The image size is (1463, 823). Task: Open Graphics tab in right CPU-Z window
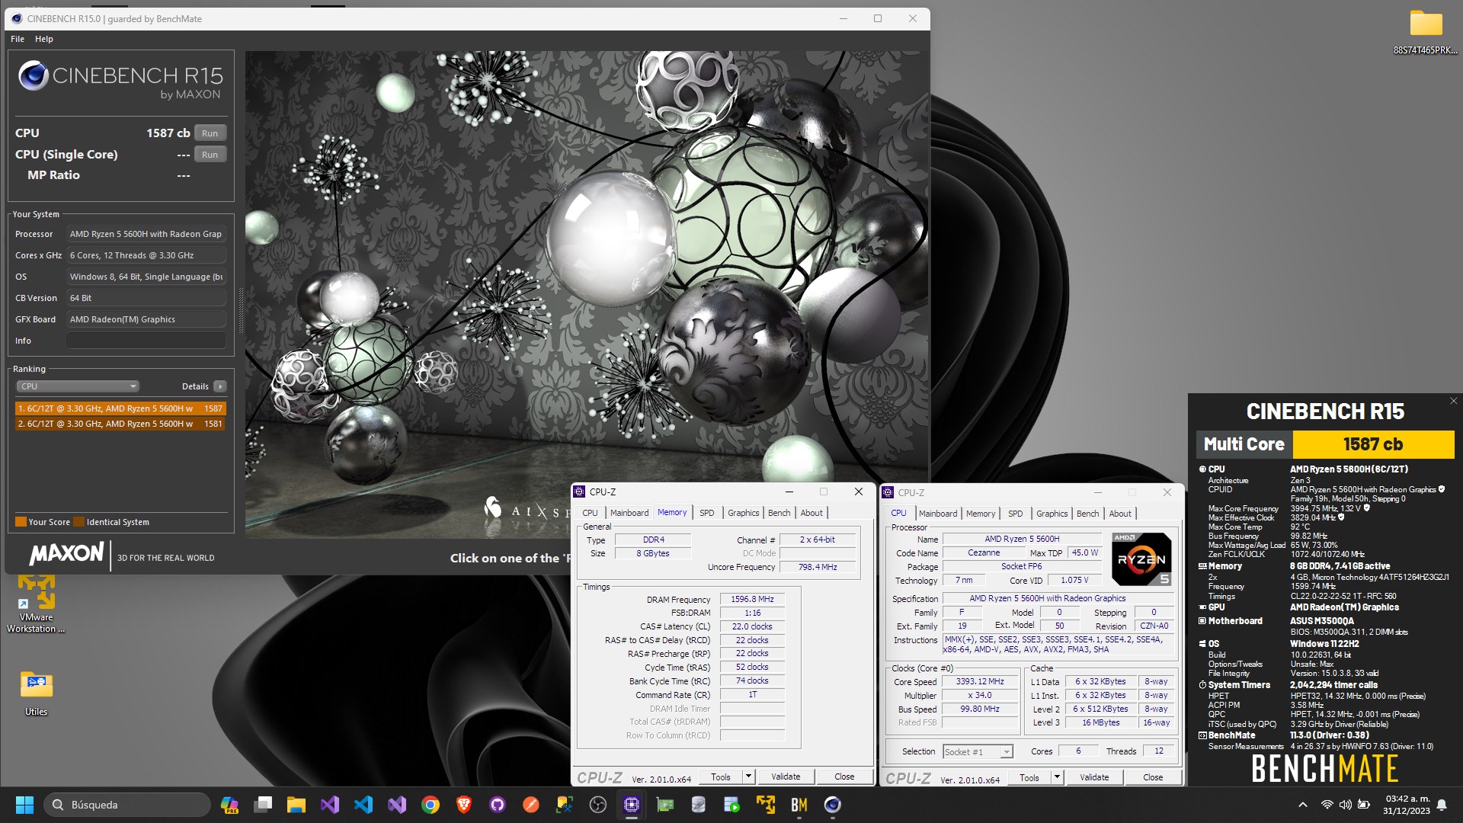pyautogui.click(x=1052, y=514)
